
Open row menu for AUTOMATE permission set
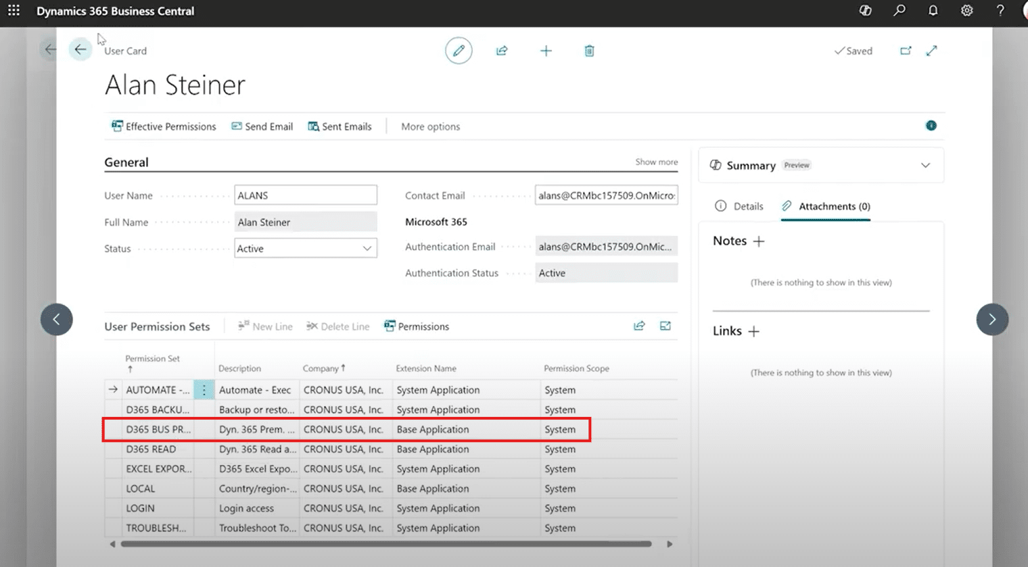click(x=204, y=390)
